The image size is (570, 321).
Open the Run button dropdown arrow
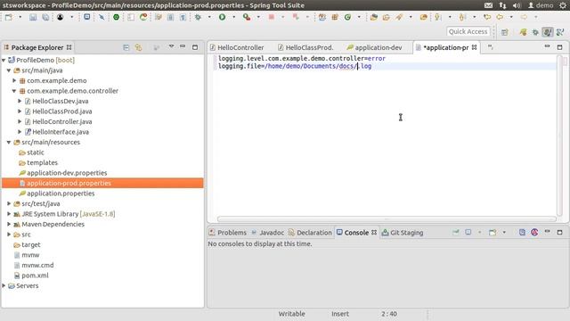pos(233,17)
